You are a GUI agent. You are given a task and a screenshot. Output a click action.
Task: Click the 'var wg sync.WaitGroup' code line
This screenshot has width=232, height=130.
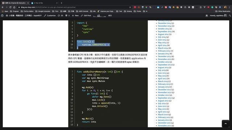click(x=95, y=78)
